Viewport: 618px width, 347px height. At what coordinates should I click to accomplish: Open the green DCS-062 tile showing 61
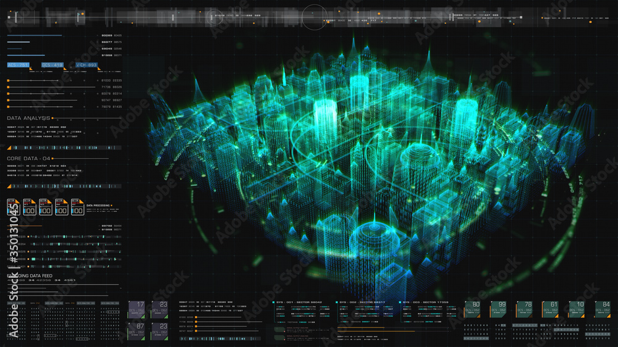(550, 309)
